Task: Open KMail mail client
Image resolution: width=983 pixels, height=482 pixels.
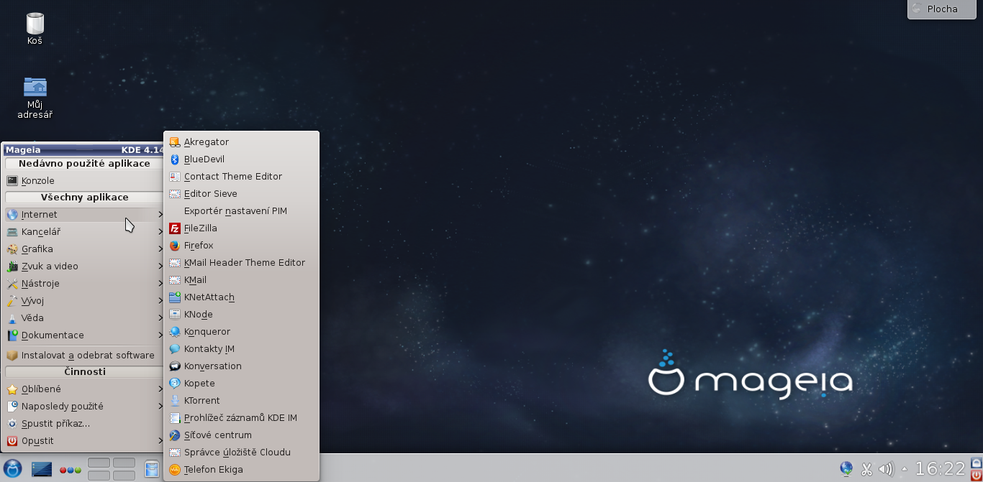Action: click(241, 280)
